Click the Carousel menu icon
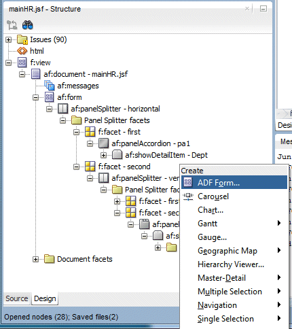 (x=188, y=196)
